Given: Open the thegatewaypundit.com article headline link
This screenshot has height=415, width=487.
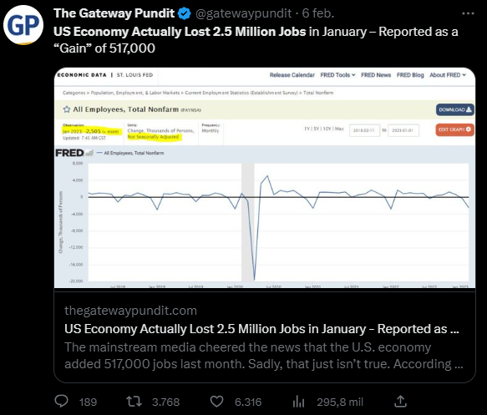Looking at the screenshot, I should 261,329.
